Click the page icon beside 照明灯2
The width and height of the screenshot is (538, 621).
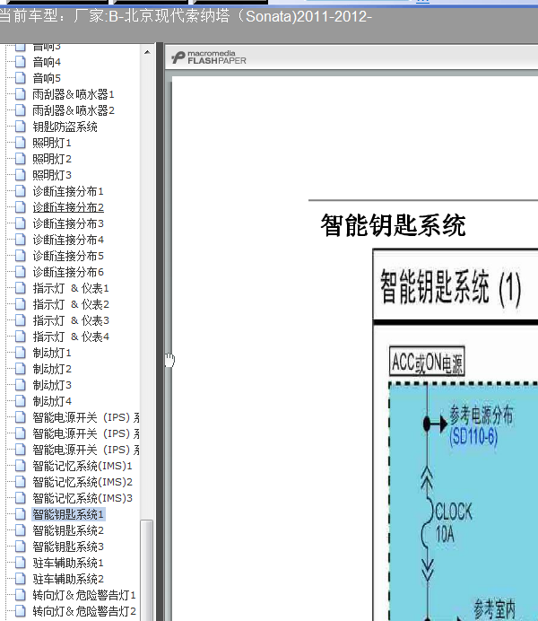[x=20, y=159]
